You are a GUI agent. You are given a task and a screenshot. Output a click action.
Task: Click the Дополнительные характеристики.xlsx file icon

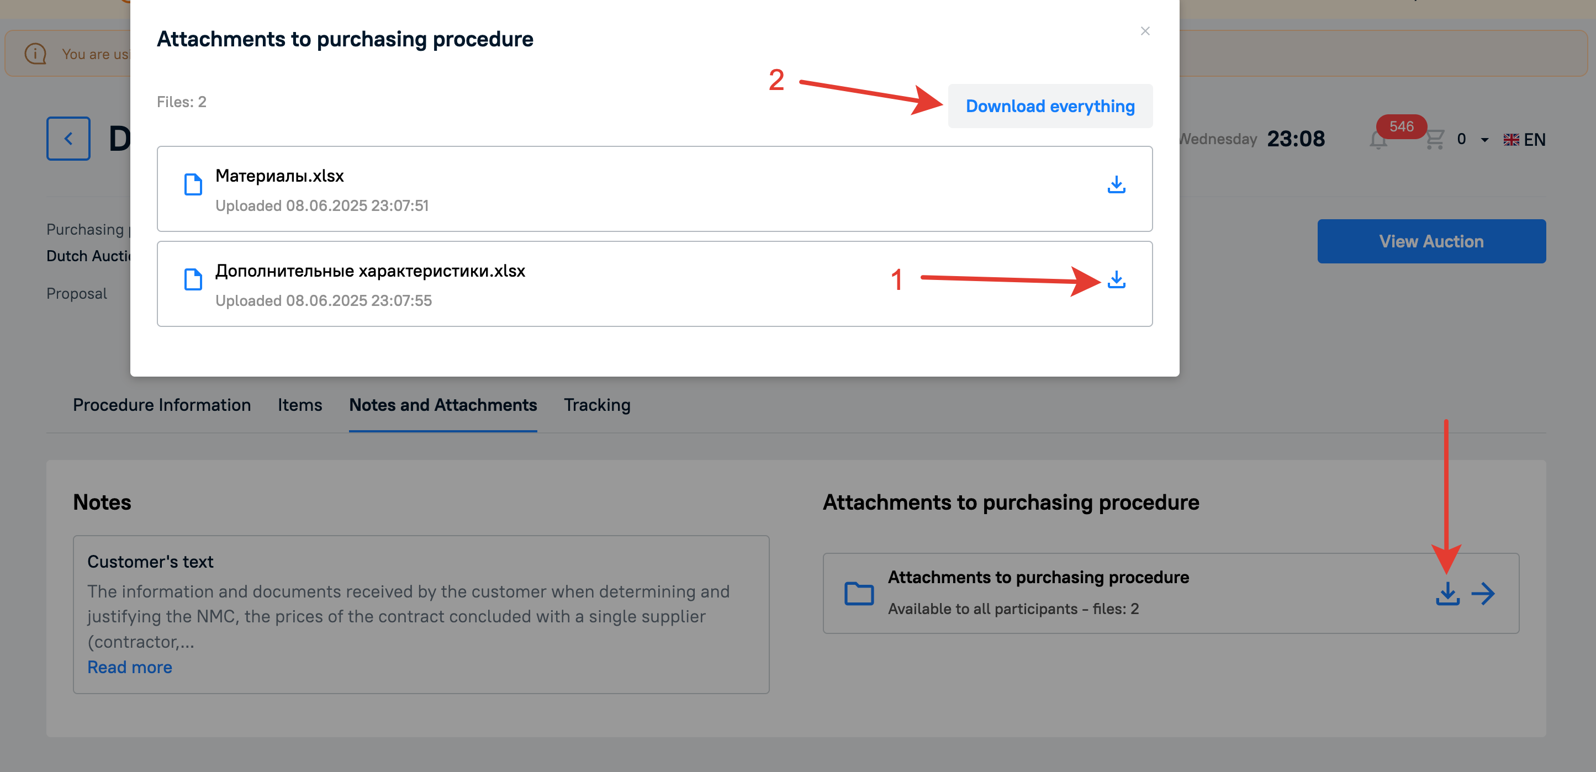point(193,279)
